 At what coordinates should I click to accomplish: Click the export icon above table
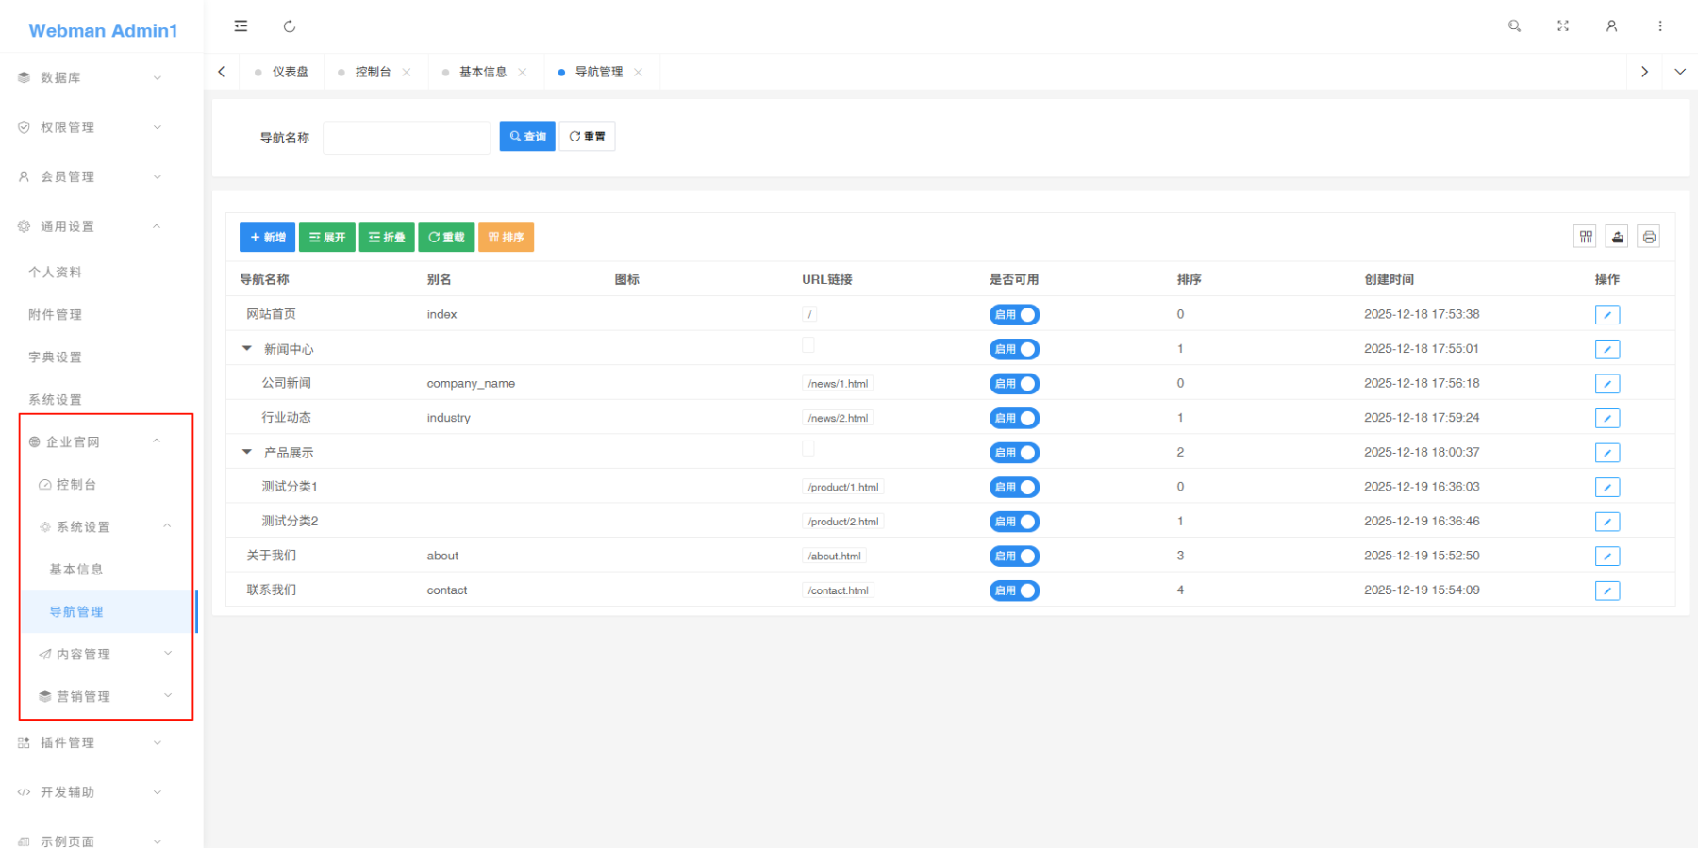click(x=1617, y=237)
